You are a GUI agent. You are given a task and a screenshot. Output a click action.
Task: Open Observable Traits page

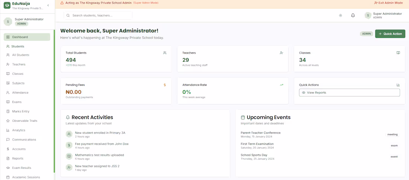coord(27,121)
